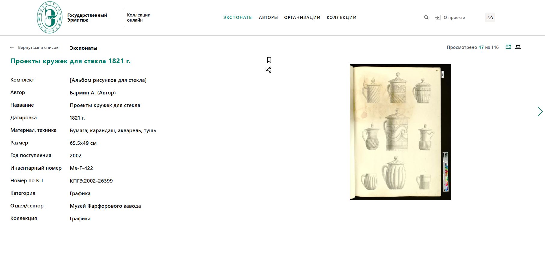Toggle the AA font size button

(490, 17)
